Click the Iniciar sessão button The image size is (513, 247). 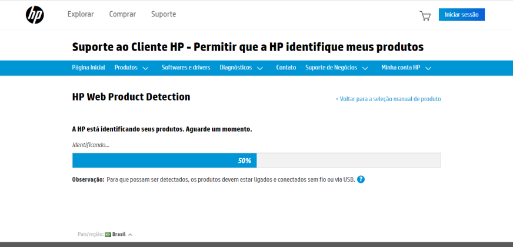(462, 15)
